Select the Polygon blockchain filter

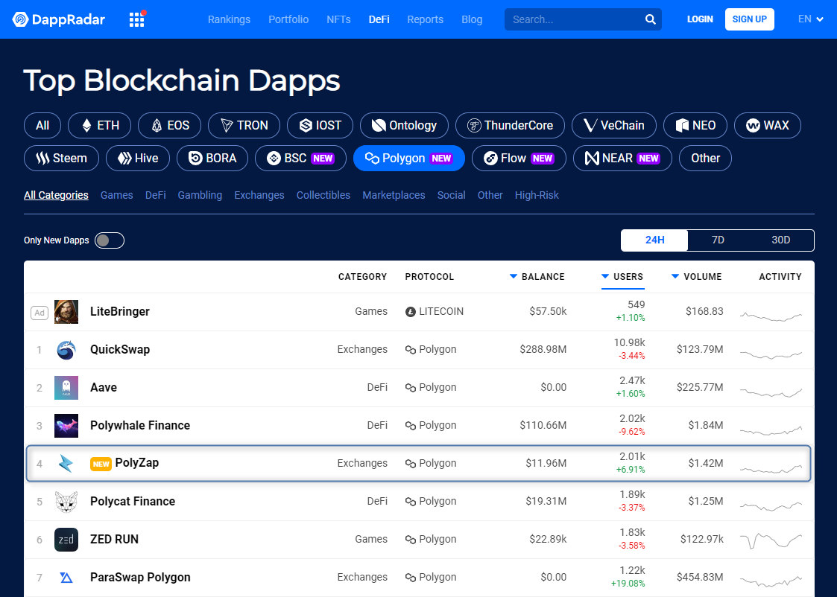(409, 159)
